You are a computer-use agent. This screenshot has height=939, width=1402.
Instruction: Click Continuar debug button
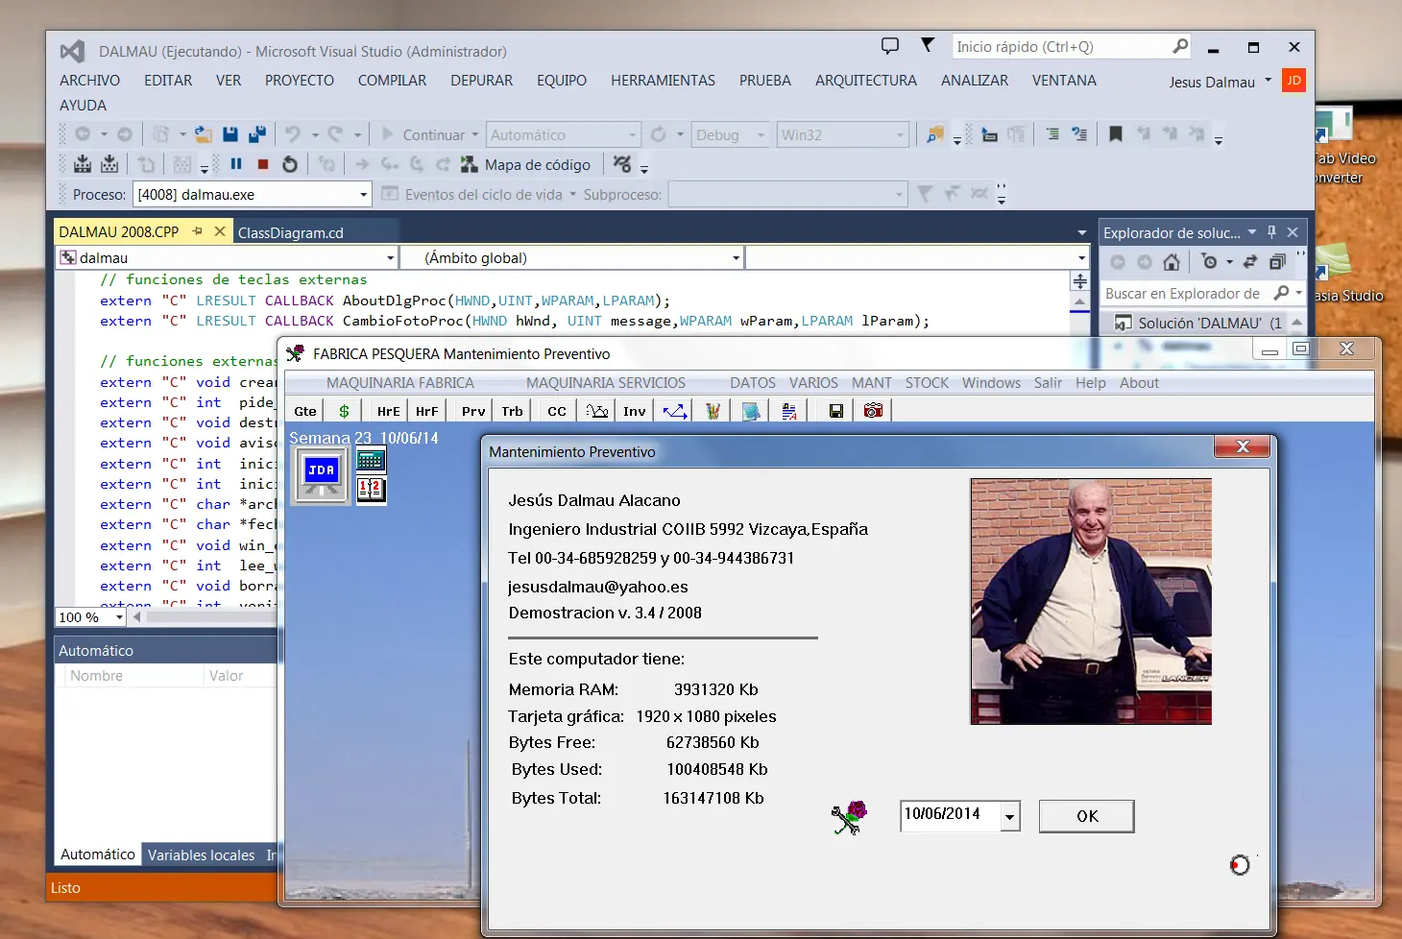click(423, 135)
